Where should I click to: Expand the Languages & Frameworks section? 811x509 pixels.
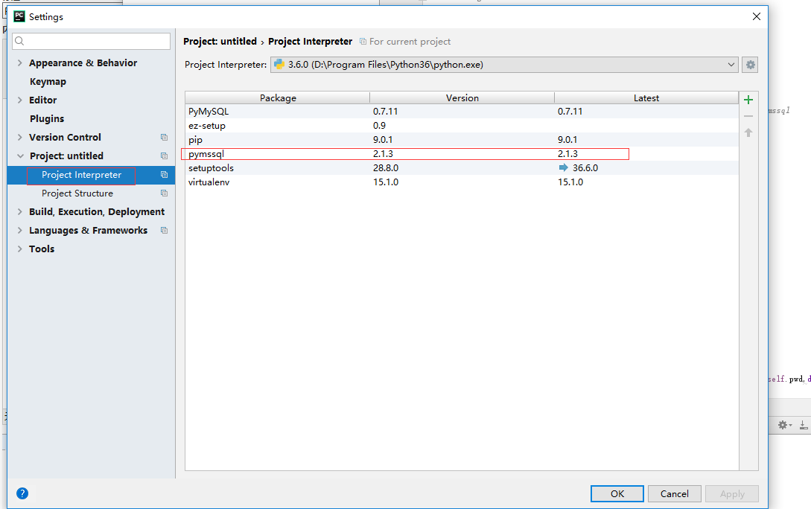pyautogui.click(x=19, y=230)
